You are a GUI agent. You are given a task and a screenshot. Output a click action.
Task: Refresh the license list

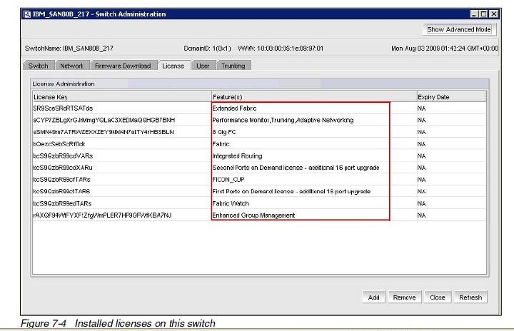470,297
